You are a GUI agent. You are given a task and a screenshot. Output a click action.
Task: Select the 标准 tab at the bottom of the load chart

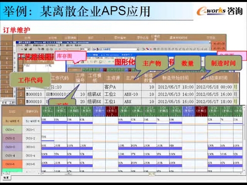click(x=6, y=178)
